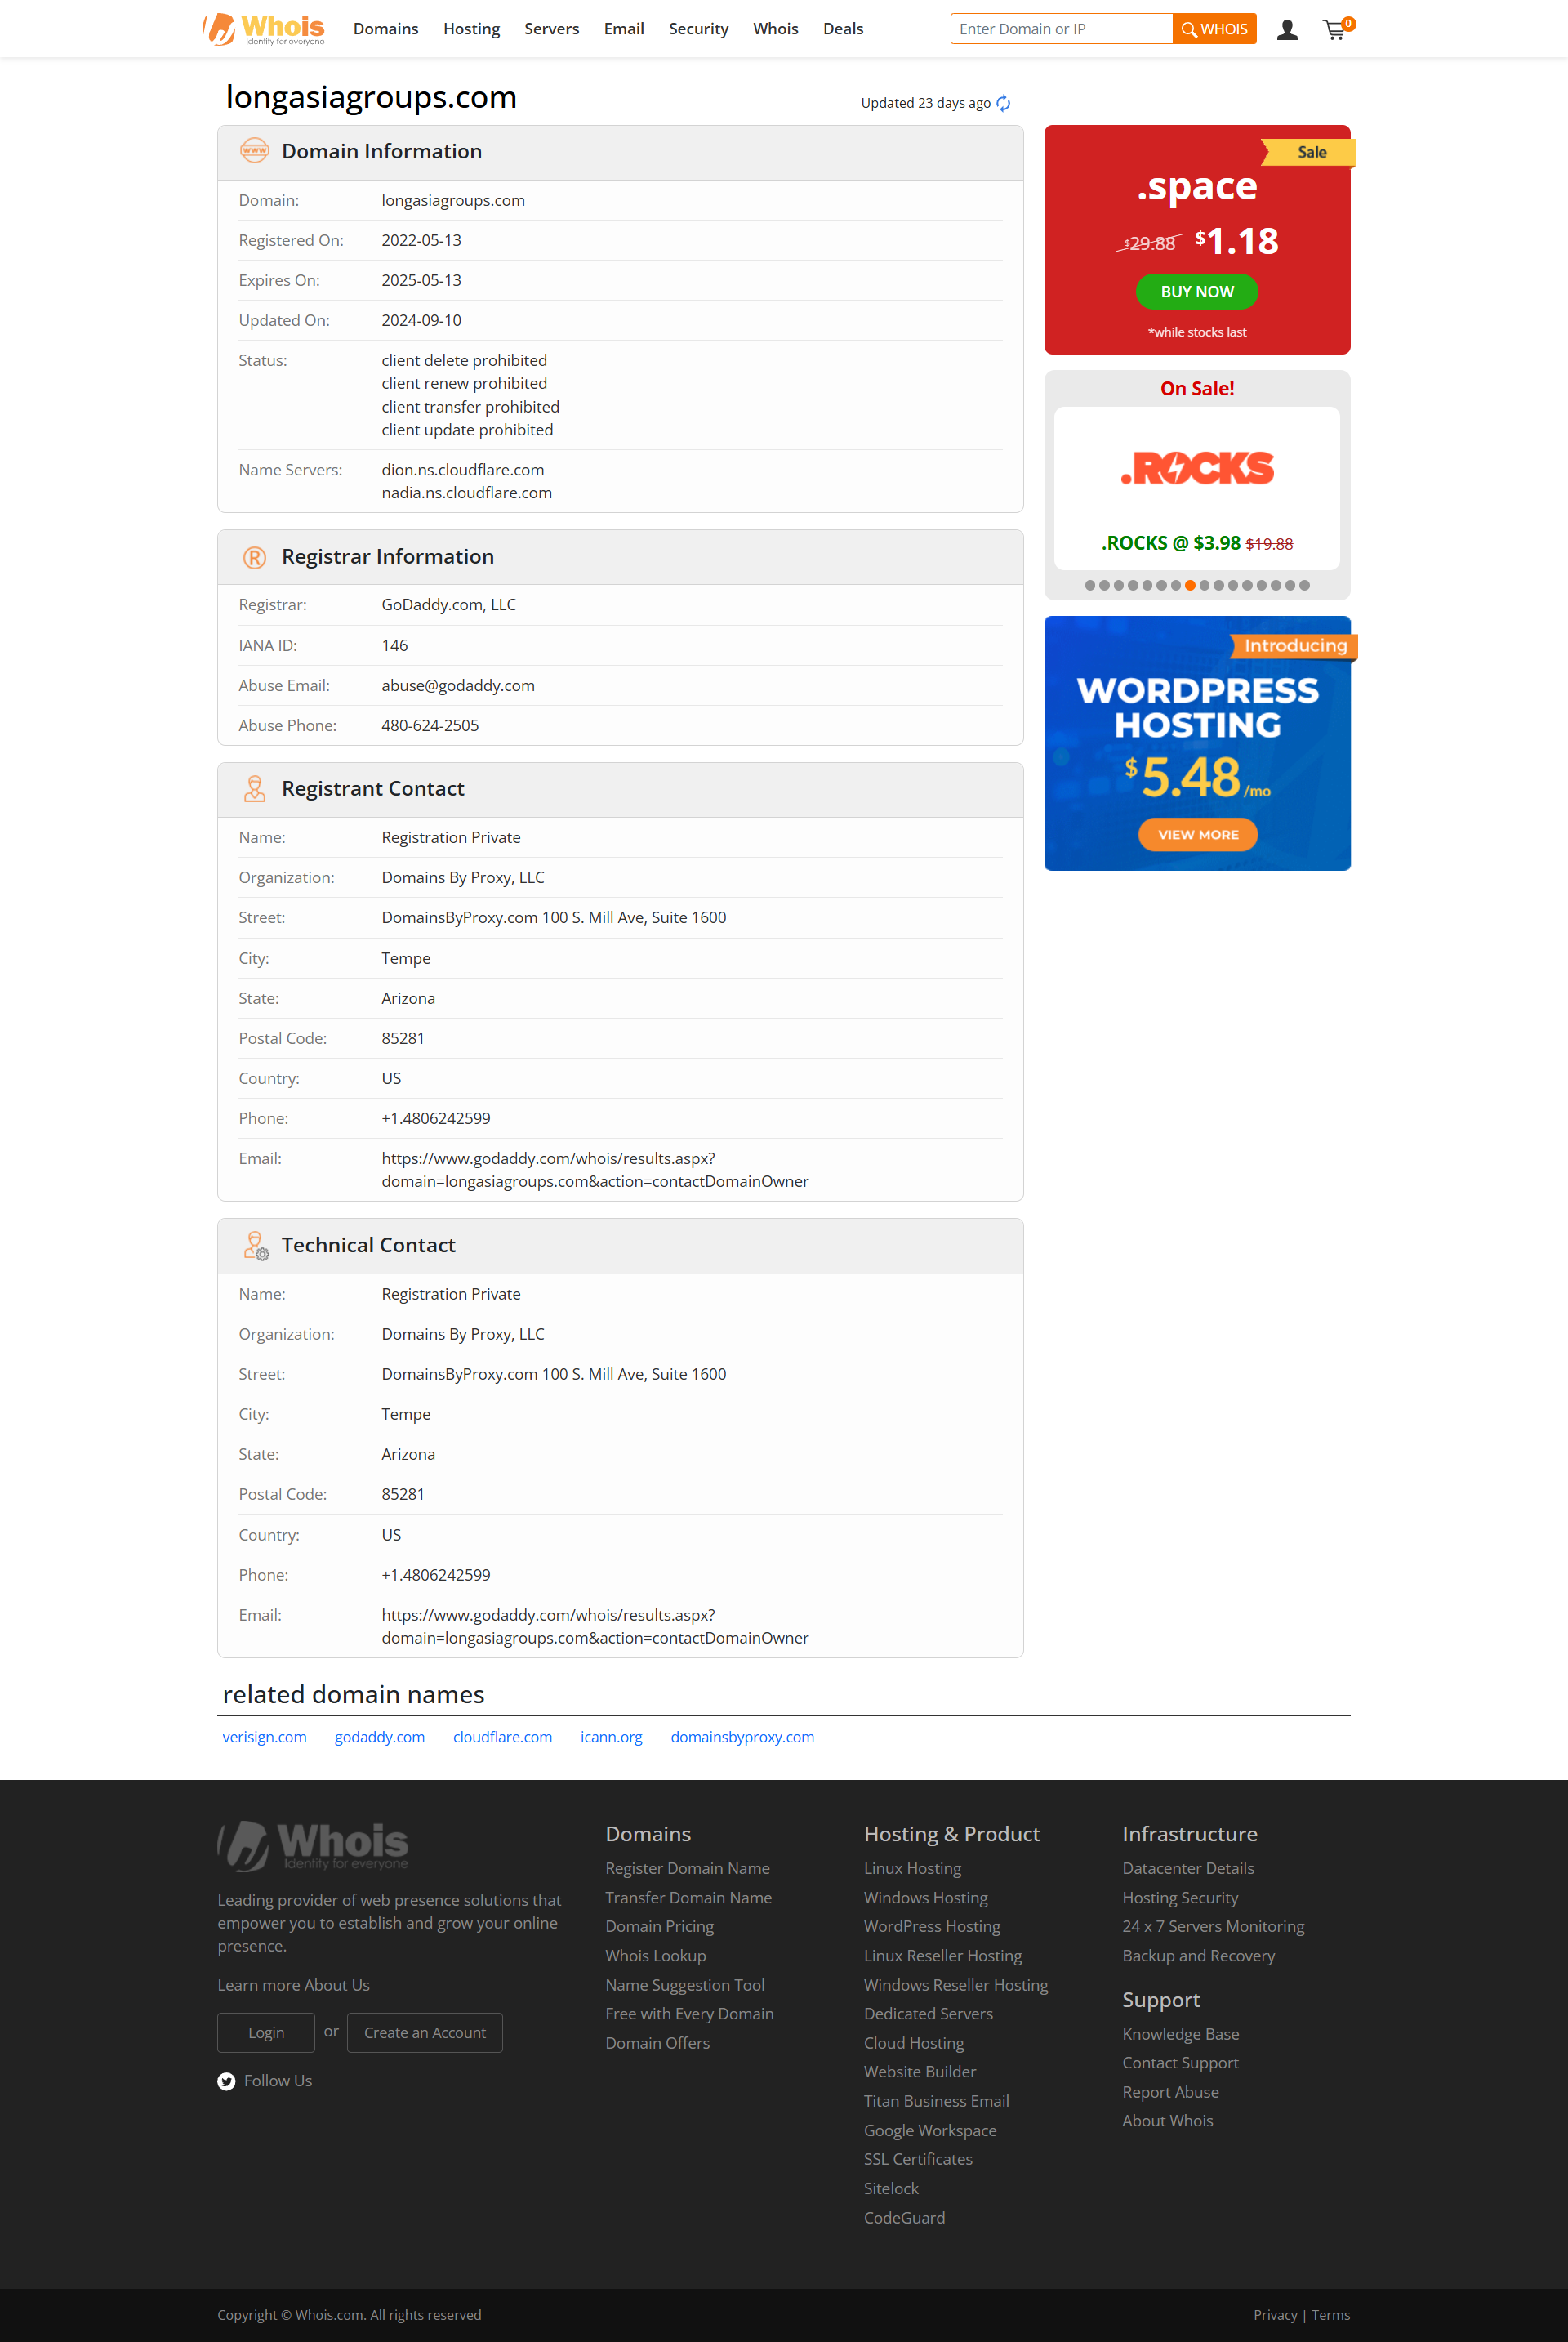Screen dimensions: 1568x2342
Task: Open the Whois menu item
Action: pyautogui.click(x=776, y=29)
